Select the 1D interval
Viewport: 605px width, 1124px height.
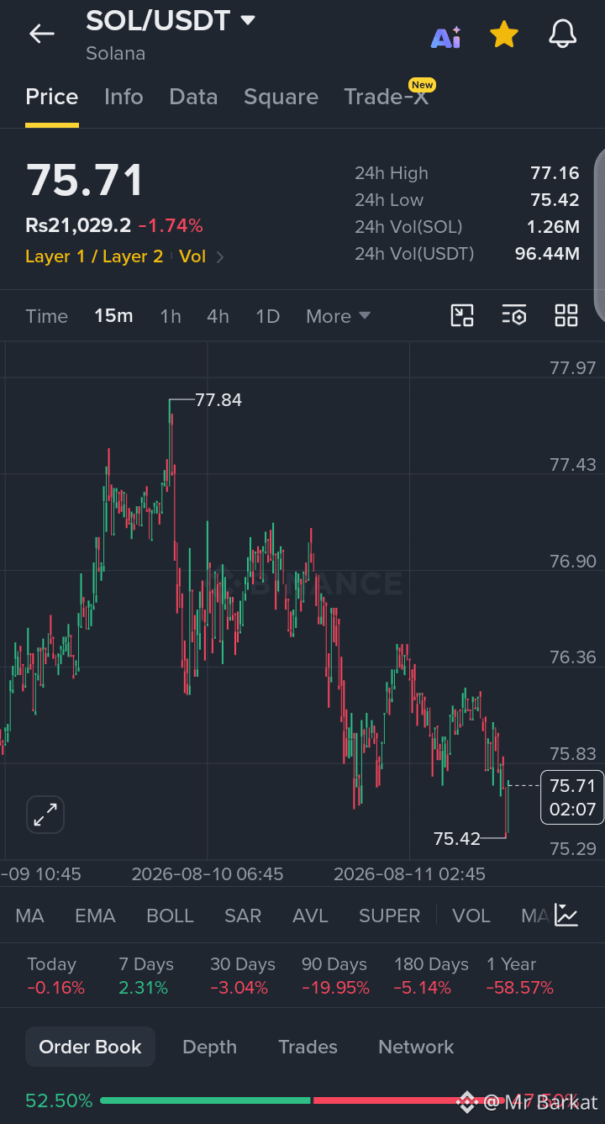(x=267, y=316)
